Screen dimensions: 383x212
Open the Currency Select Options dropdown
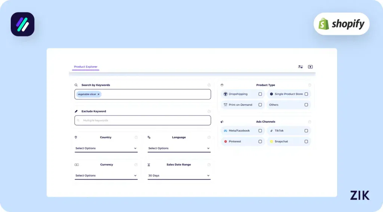coord(106,176)
